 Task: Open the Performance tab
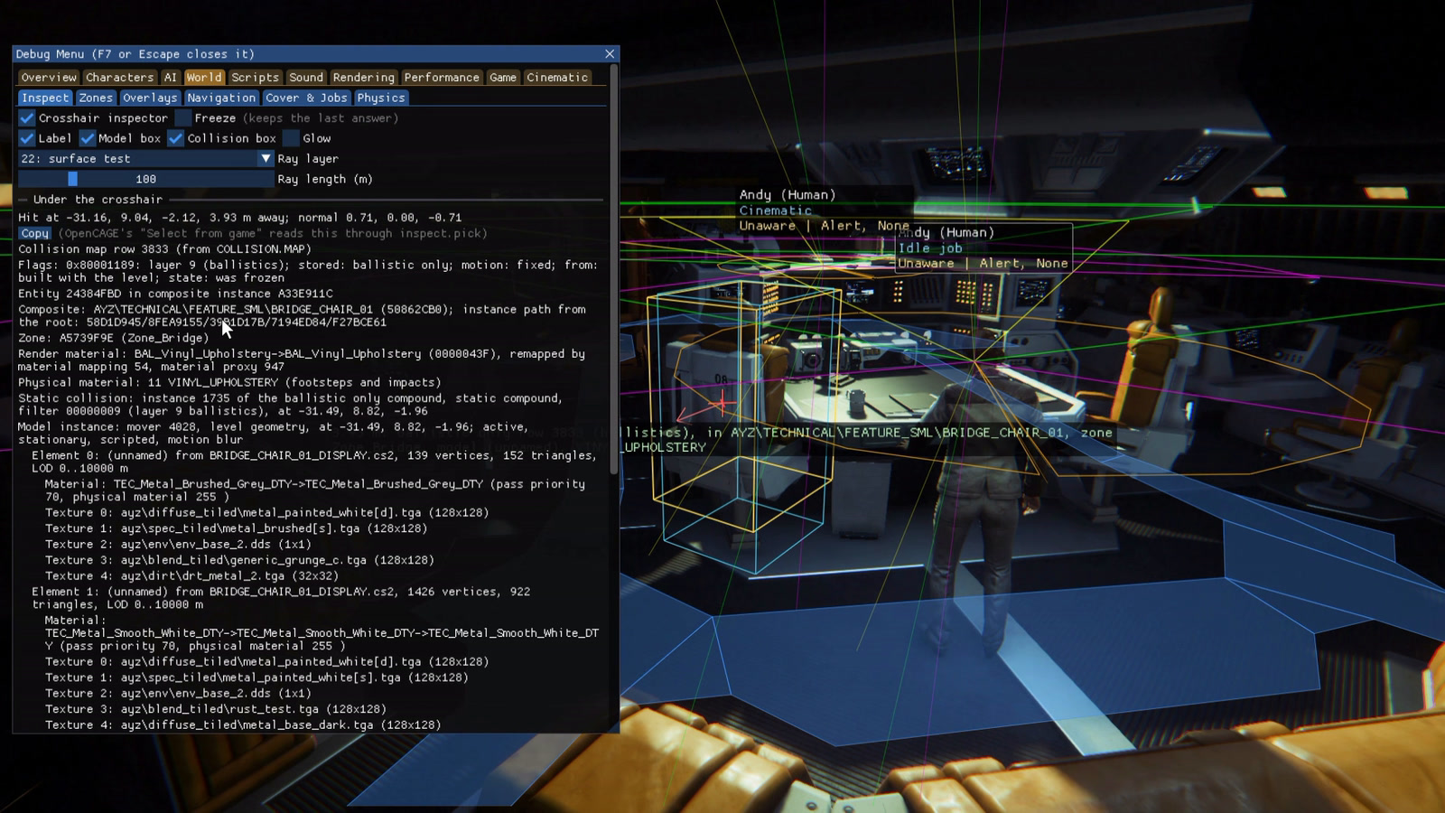point(442,78)
